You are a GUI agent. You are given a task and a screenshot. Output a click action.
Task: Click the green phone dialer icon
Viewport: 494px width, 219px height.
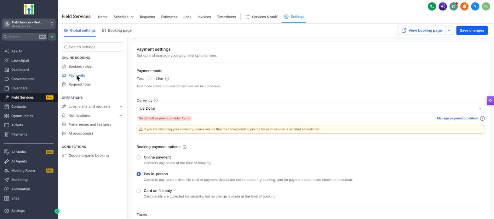coord(432,6)
